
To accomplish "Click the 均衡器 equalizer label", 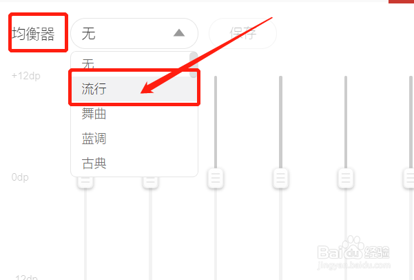I will tap(33, 34).
